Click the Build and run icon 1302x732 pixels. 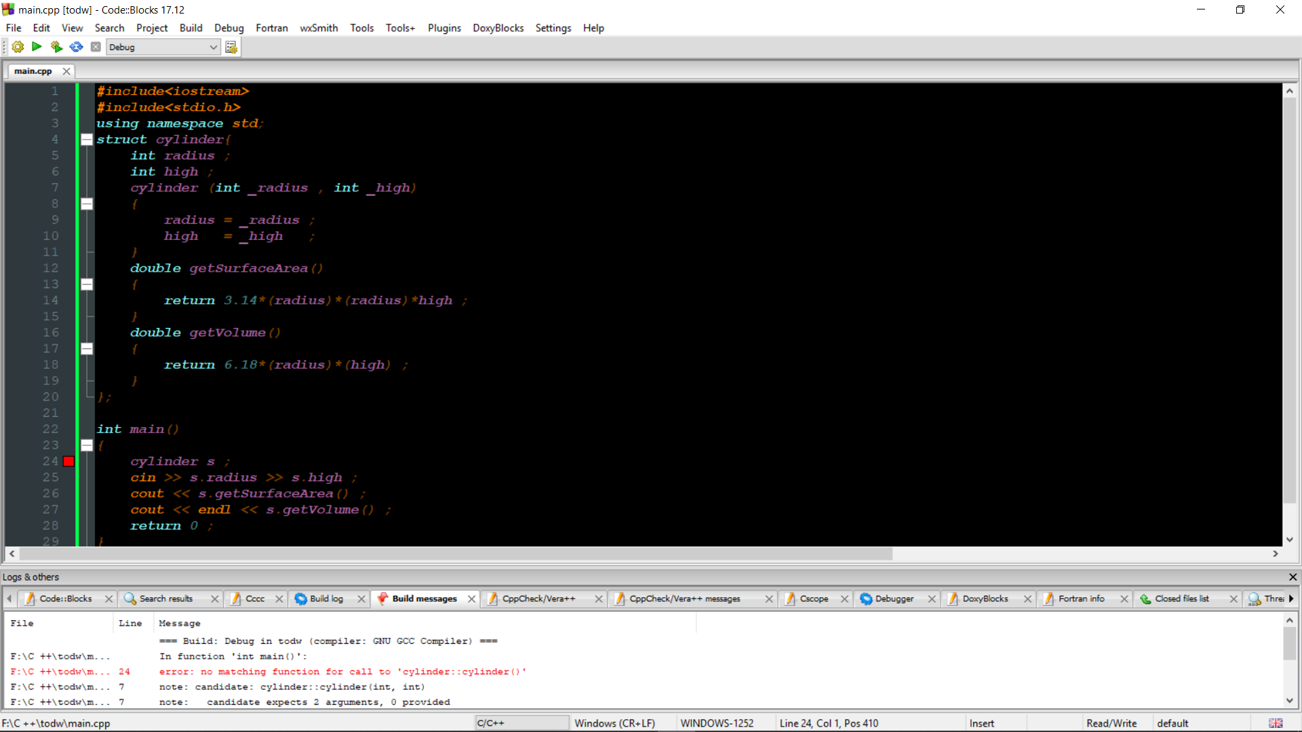(x=56, y=47)
